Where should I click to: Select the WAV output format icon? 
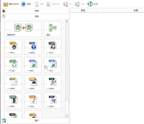click(53, 100)
